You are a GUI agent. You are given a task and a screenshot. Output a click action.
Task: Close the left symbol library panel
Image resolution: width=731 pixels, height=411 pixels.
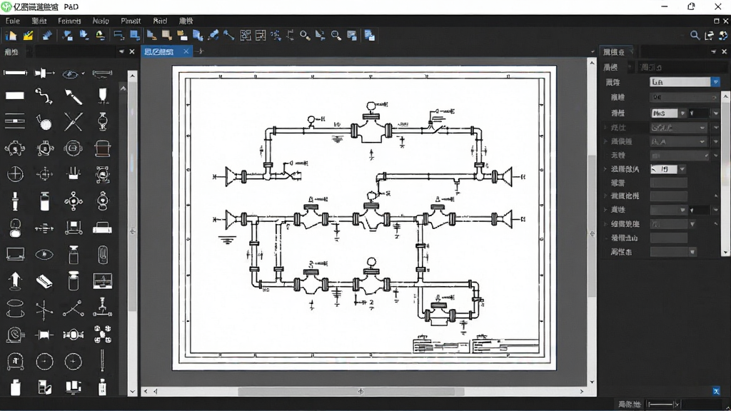pyautogui.click(x=132, y=51)
